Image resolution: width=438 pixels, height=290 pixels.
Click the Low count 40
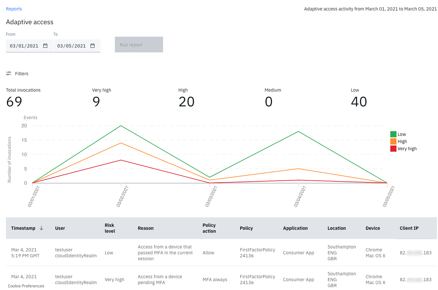[359, 102]
